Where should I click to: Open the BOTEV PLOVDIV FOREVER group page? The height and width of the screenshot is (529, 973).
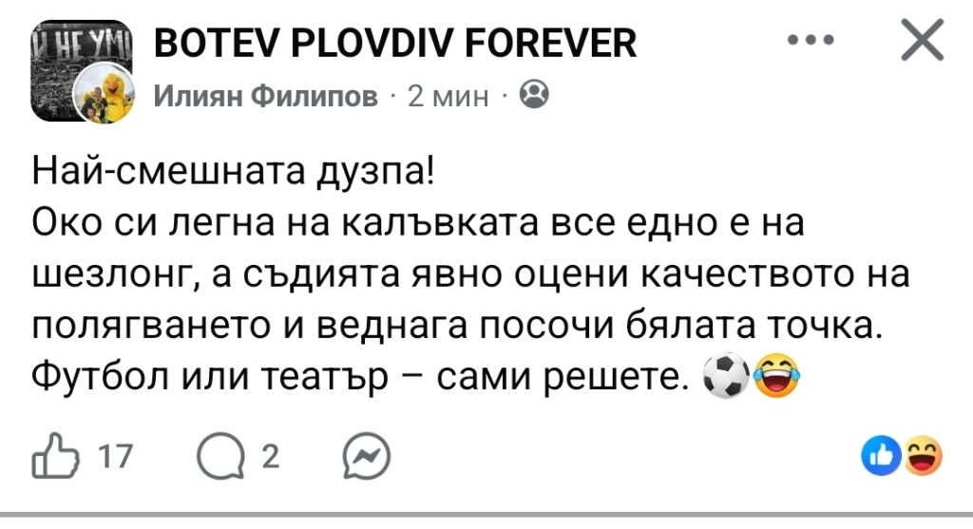point(394,43)
